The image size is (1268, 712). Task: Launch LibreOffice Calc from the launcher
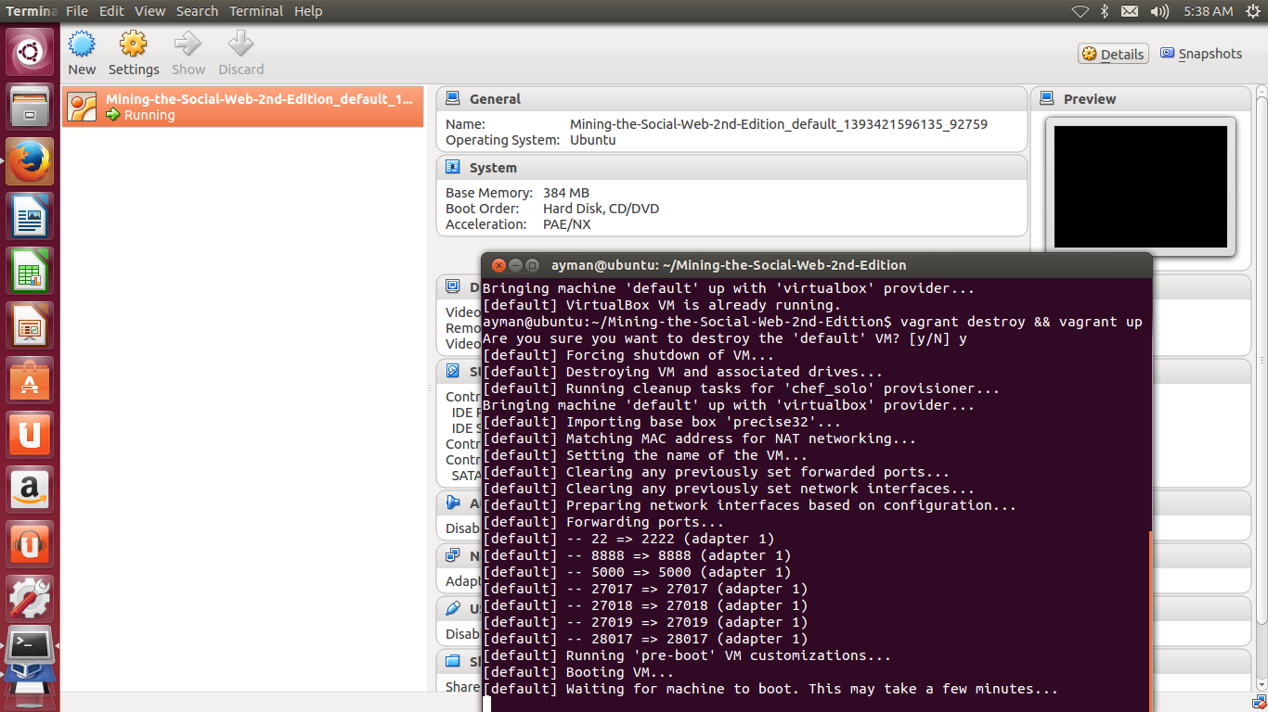(30, 271)
